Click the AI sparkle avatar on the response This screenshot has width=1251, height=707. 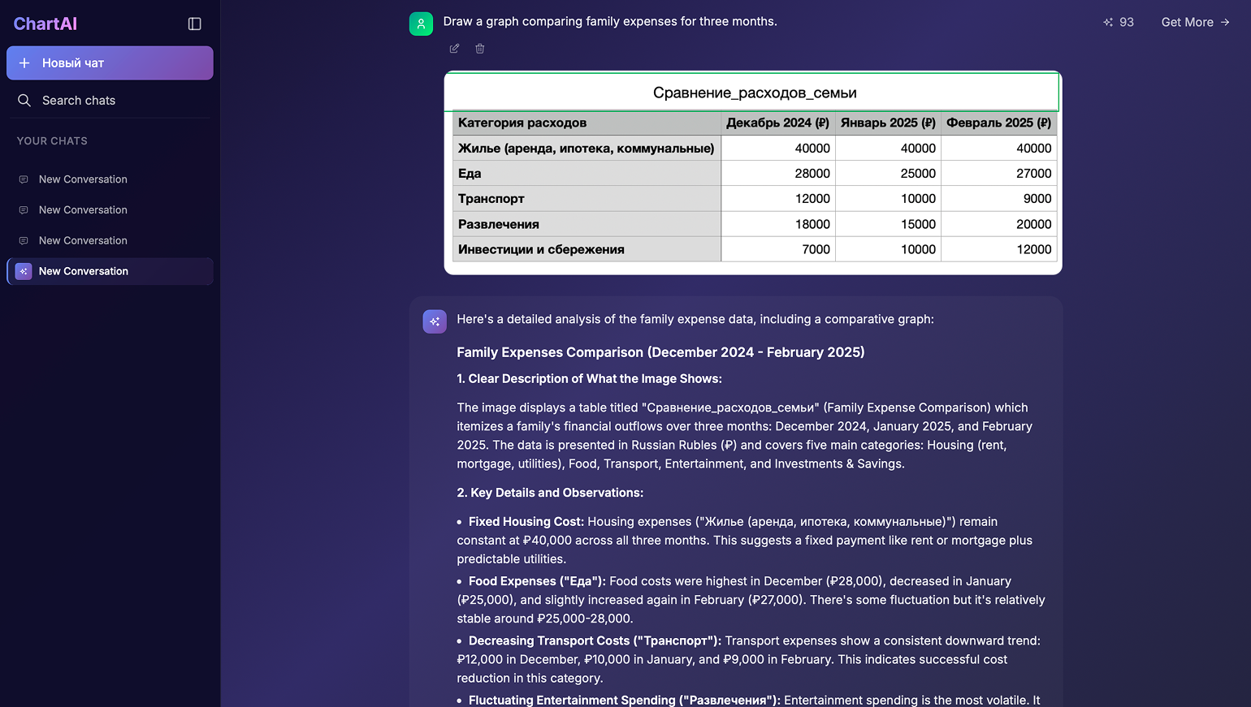[x=435, y=321]
